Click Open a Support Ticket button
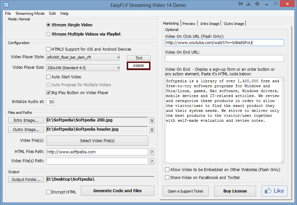This screenshot has width=297, height=205. 185,191
